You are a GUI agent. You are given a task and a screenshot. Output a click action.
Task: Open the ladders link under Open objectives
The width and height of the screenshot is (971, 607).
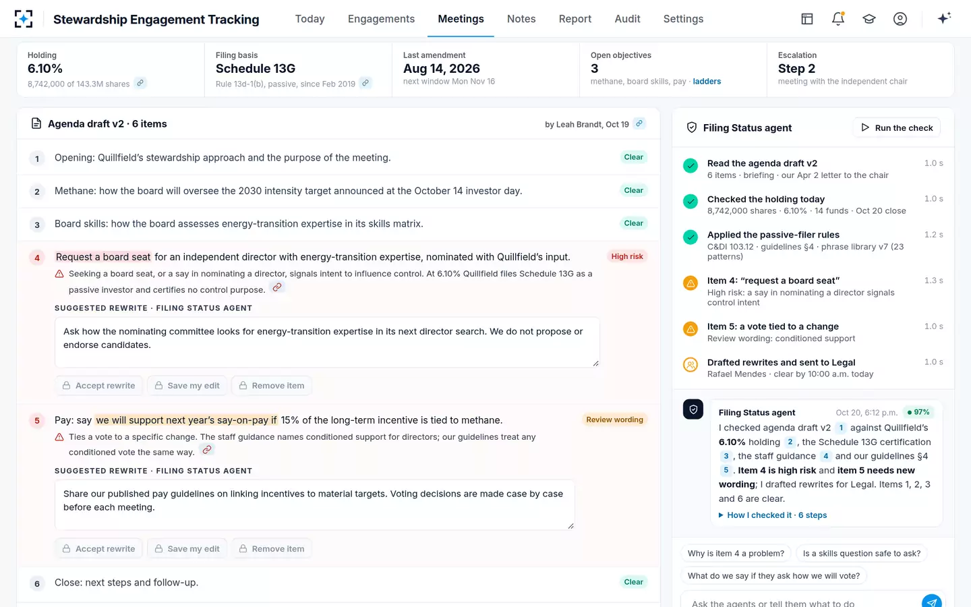707,82
